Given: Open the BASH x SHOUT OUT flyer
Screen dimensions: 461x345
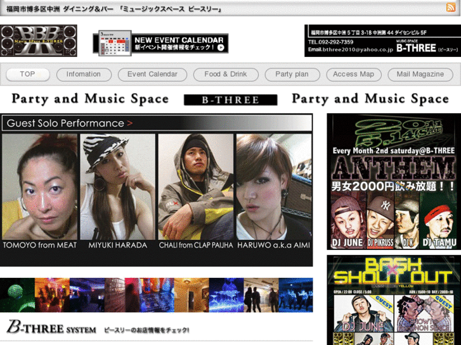Looking at the screenshot, I should point(394,300).
